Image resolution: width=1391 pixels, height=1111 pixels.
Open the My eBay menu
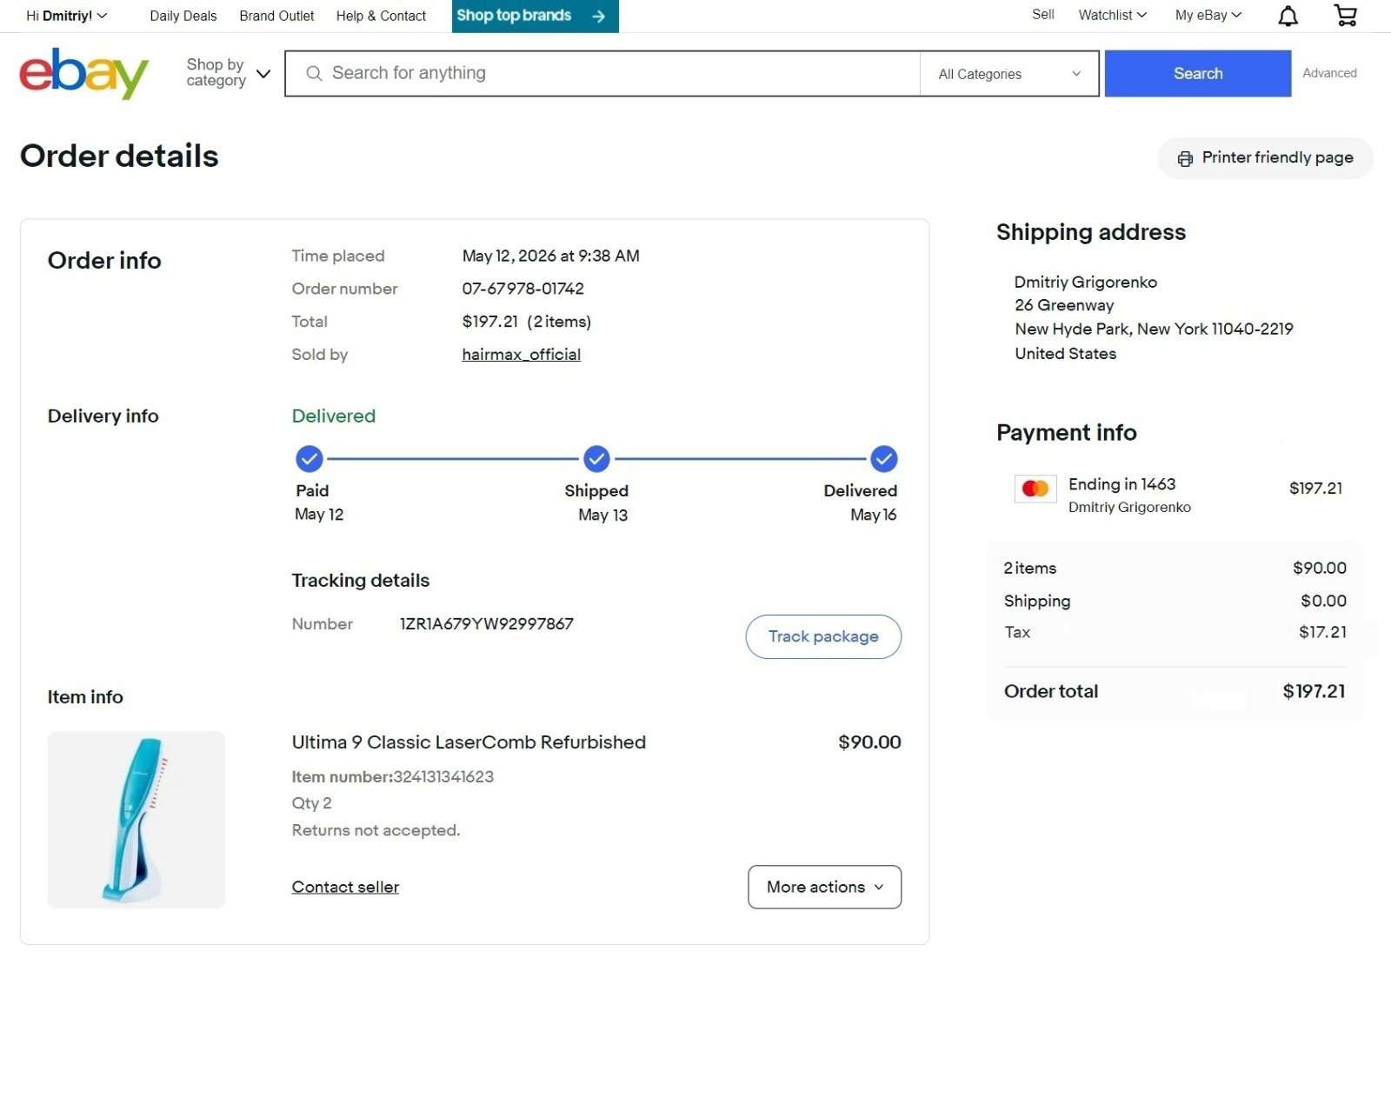pyautogui.click(x=1208, y=15)
